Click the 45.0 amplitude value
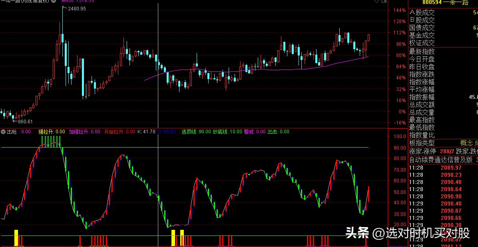Viewport: 478px width, 247px height. click(x=473, y=97)
